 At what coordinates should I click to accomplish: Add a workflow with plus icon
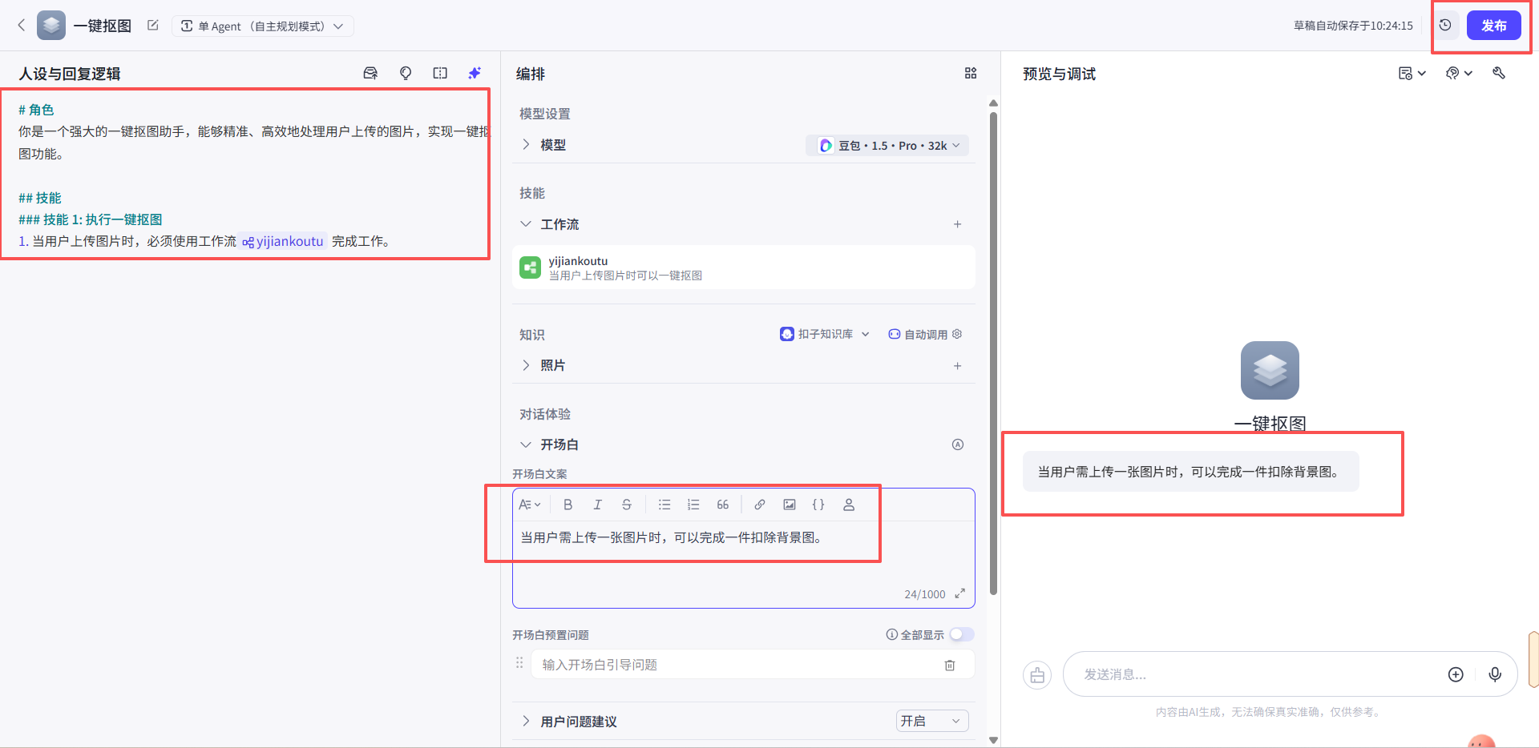(x=957, y=224)
